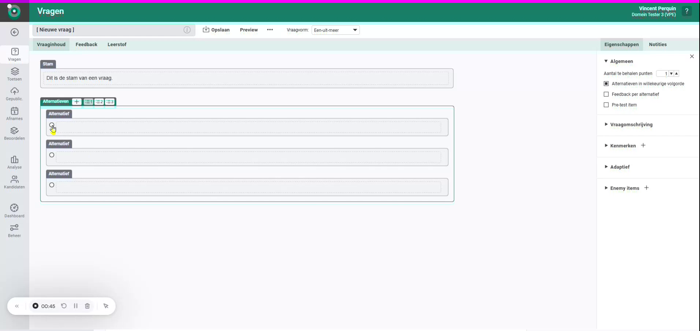Viewport: 700px width, 331px height.
Task: Open the question Preview
Action: tap(249, 30)
